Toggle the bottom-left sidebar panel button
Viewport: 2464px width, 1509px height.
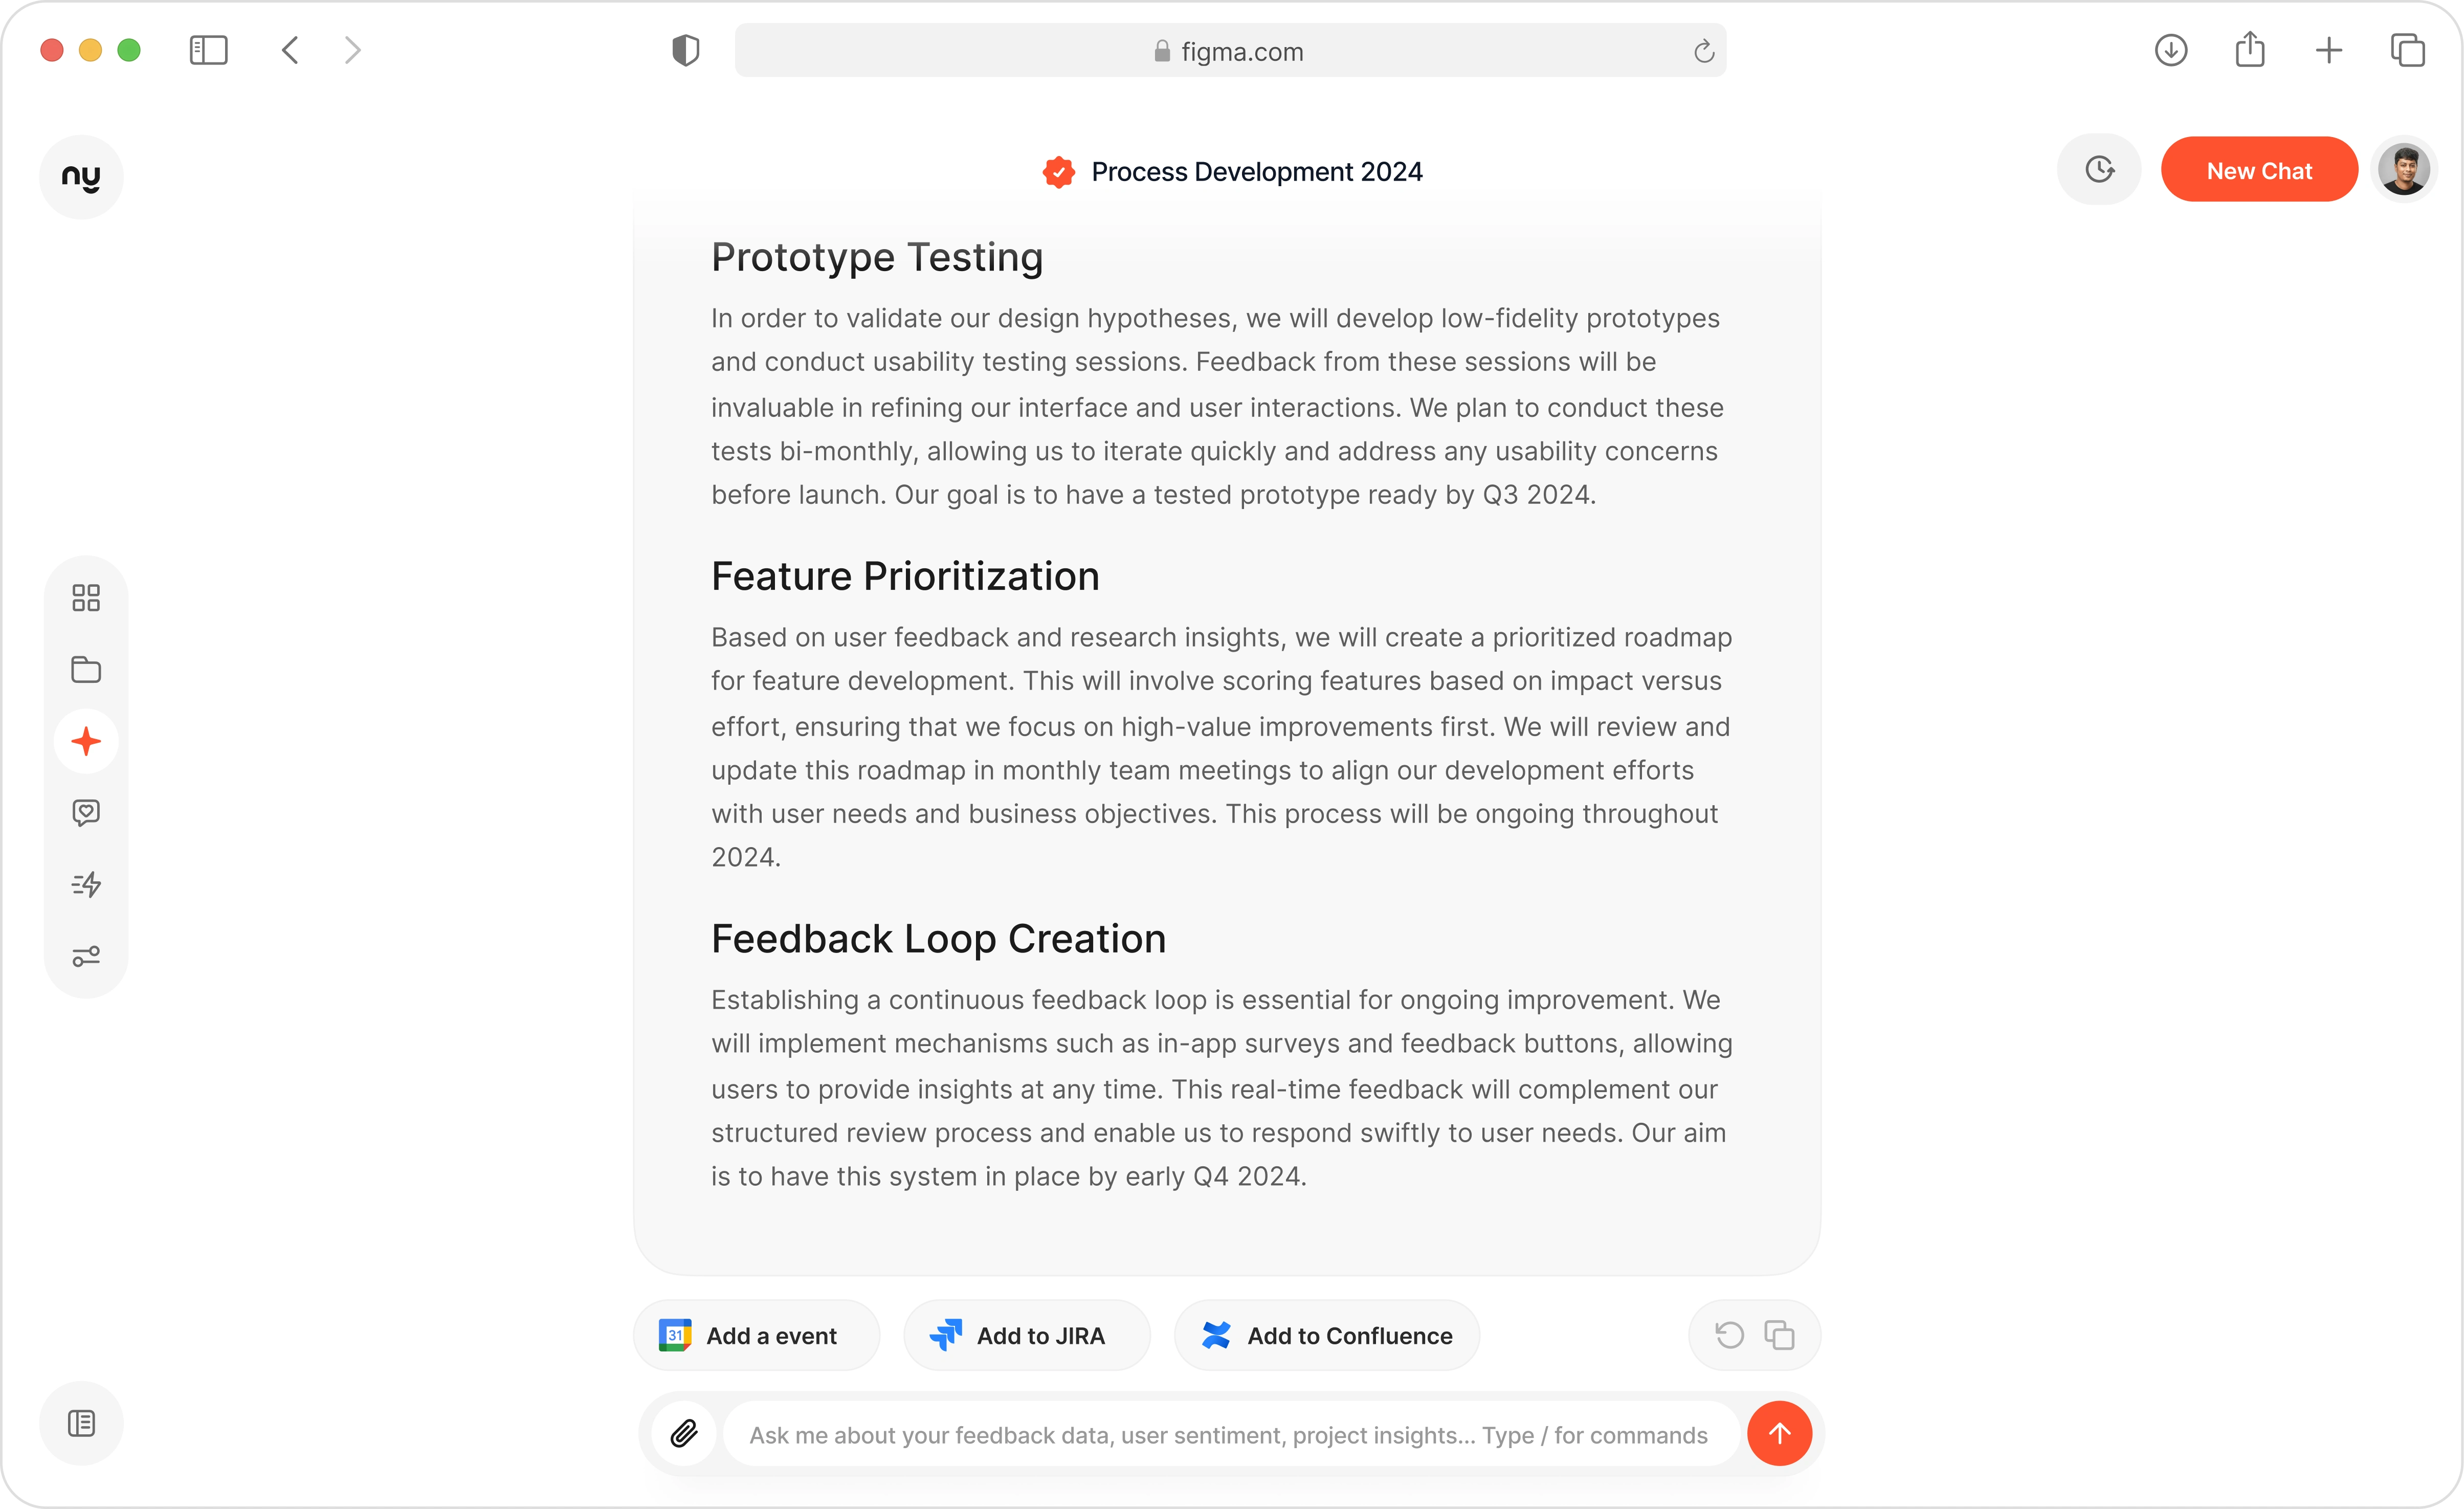click(81, 1423)
